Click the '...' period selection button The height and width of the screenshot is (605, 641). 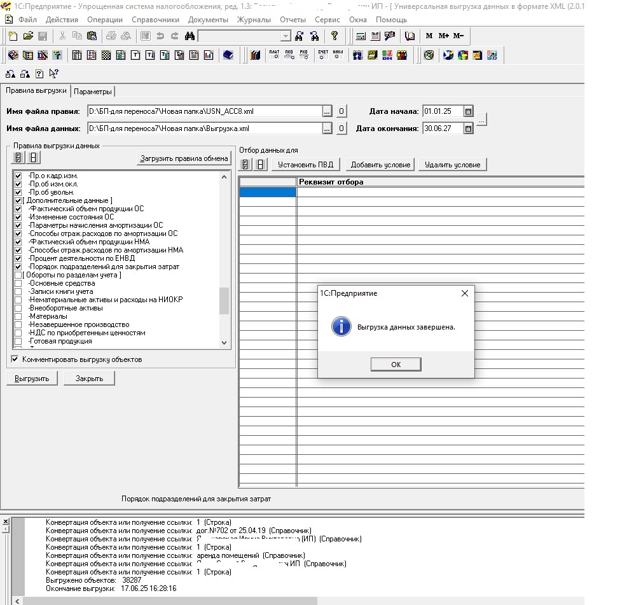coord(481,120)
